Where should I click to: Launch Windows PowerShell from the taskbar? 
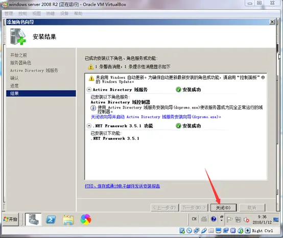[51, 220]
